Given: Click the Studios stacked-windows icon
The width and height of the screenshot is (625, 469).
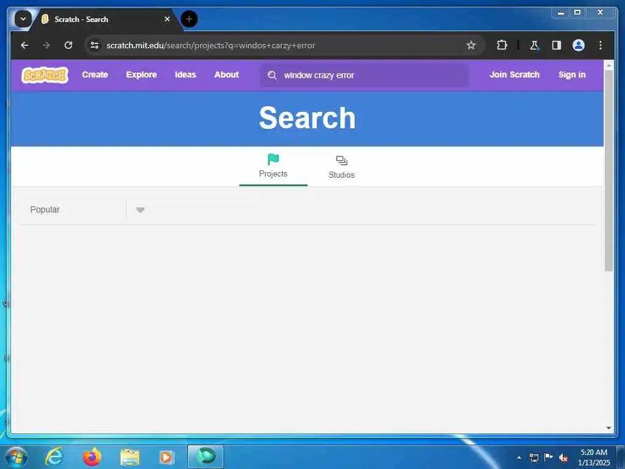Looking at the screenshot, I should tap(342, 161).
